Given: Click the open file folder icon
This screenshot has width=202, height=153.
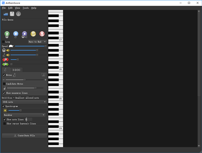Looking at the screenshot, I should (6, 14).
